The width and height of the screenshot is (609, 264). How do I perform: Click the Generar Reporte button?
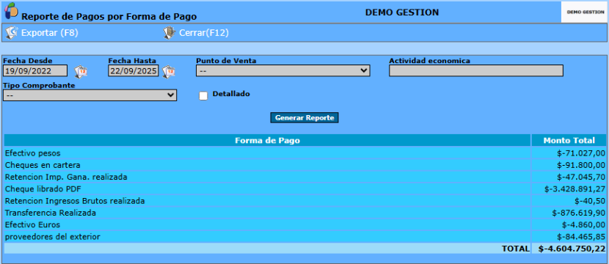304,117
